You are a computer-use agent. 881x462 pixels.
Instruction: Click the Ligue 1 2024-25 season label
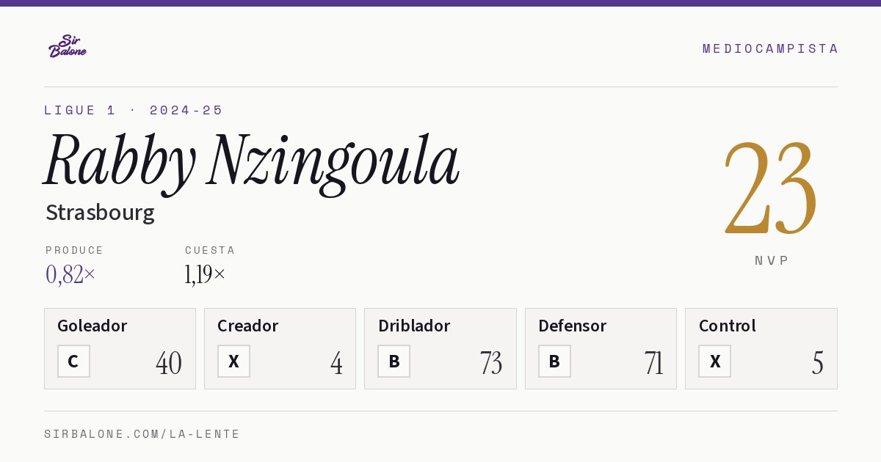pos(134,110)
